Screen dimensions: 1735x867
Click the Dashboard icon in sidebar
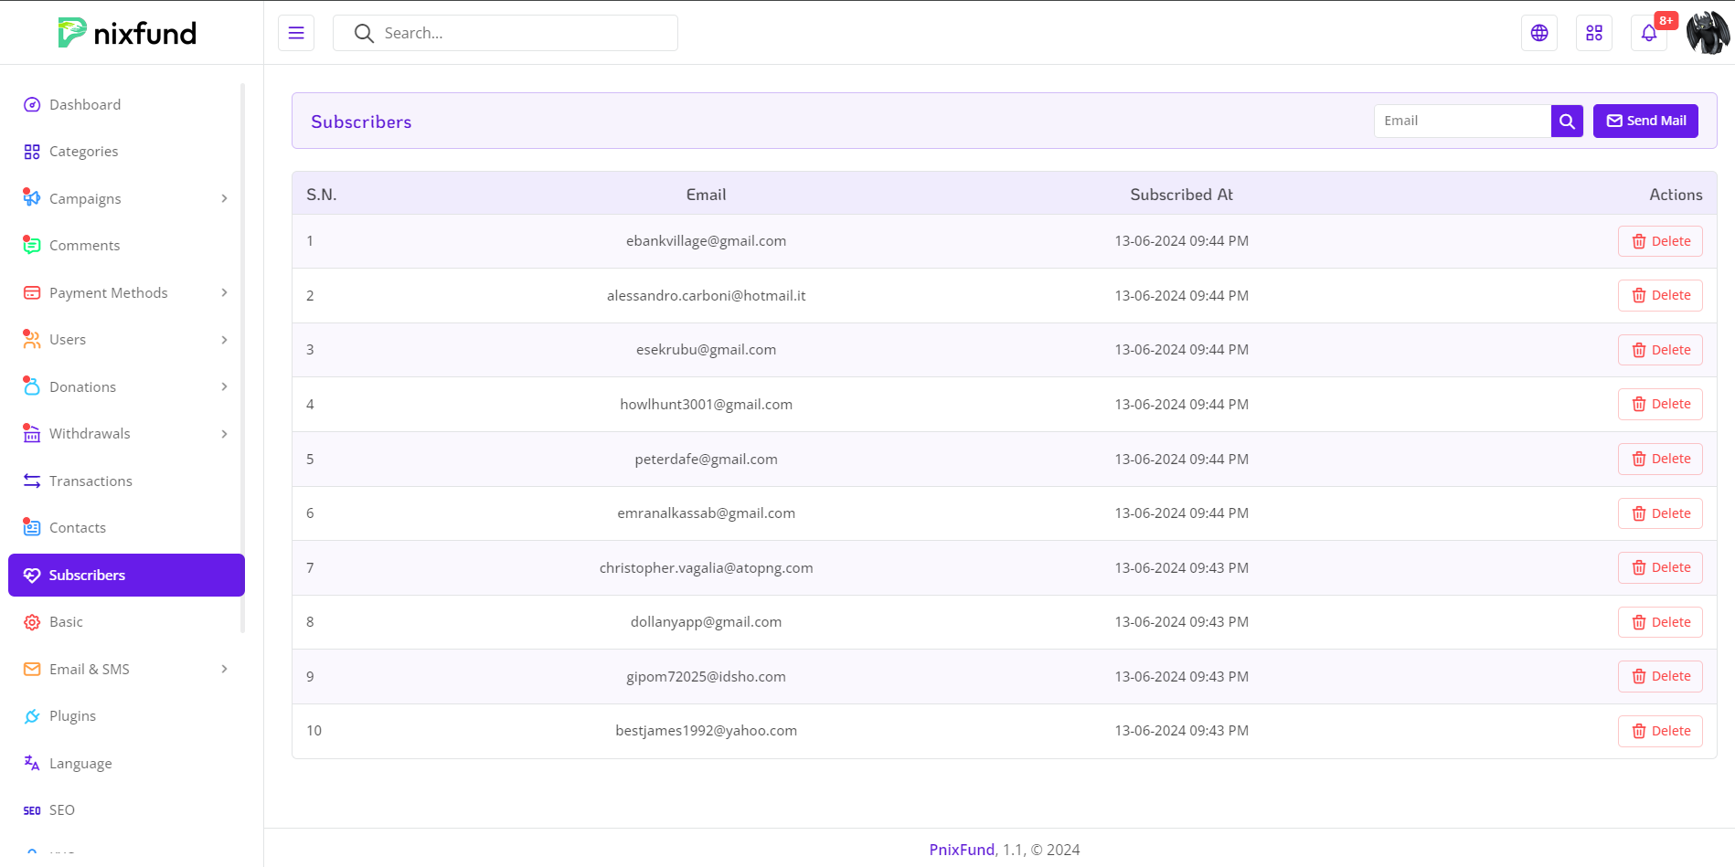click(32, 105)
